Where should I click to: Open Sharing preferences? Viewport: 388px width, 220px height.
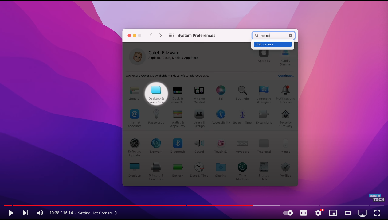221,167
